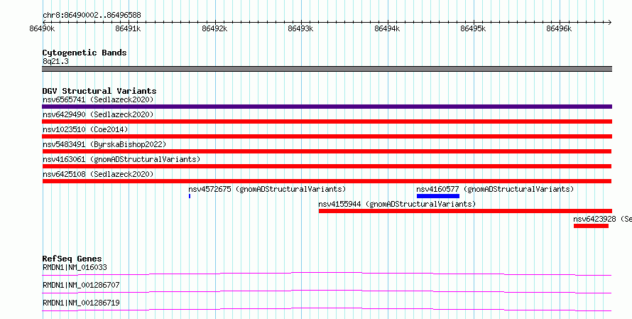Select the short red nsv6423928 bar
This screenshot has width=632, height=319.
tap(591, 226)
